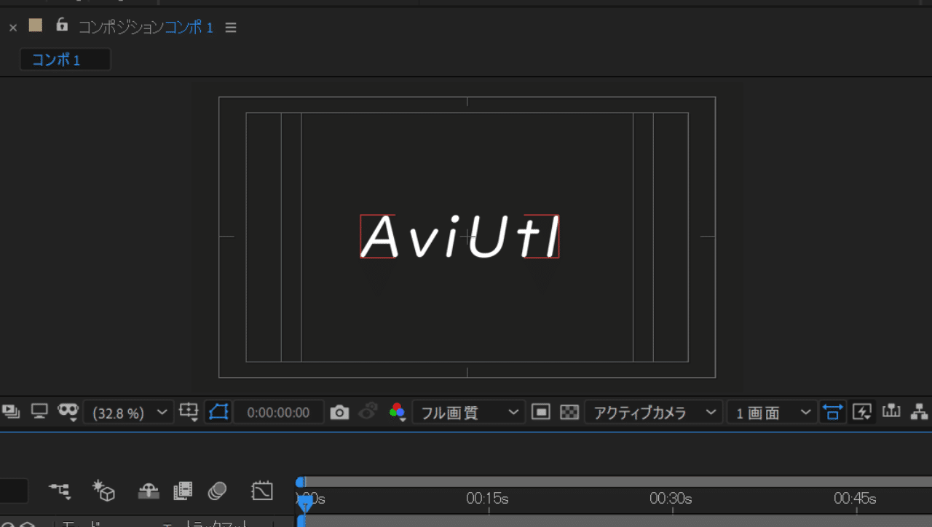Click the Fast Previews lightning icon
This screenshot has height=527, width=932.
coord(862,413)
